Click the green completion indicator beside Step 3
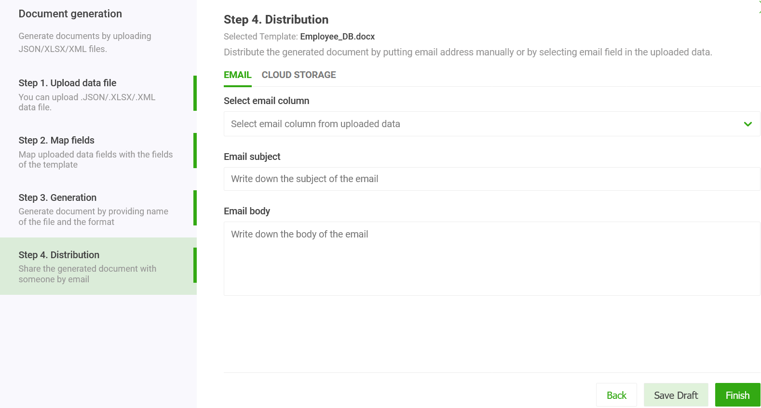Viewport: 761px width, 408px height. tap(195, 208)
